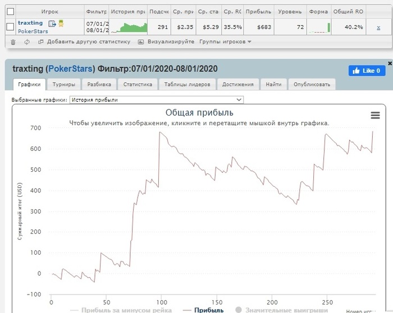Click the level value 72
The width and height of the screenshot is (393, 313).
tap(300, 27)
